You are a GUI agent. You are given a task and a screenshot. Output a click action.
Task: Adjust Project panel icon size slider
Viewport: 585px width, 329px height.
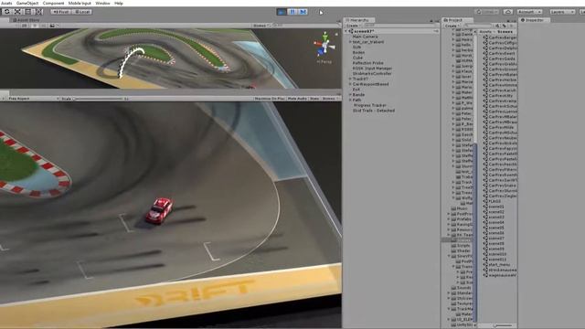pos(502,325)
